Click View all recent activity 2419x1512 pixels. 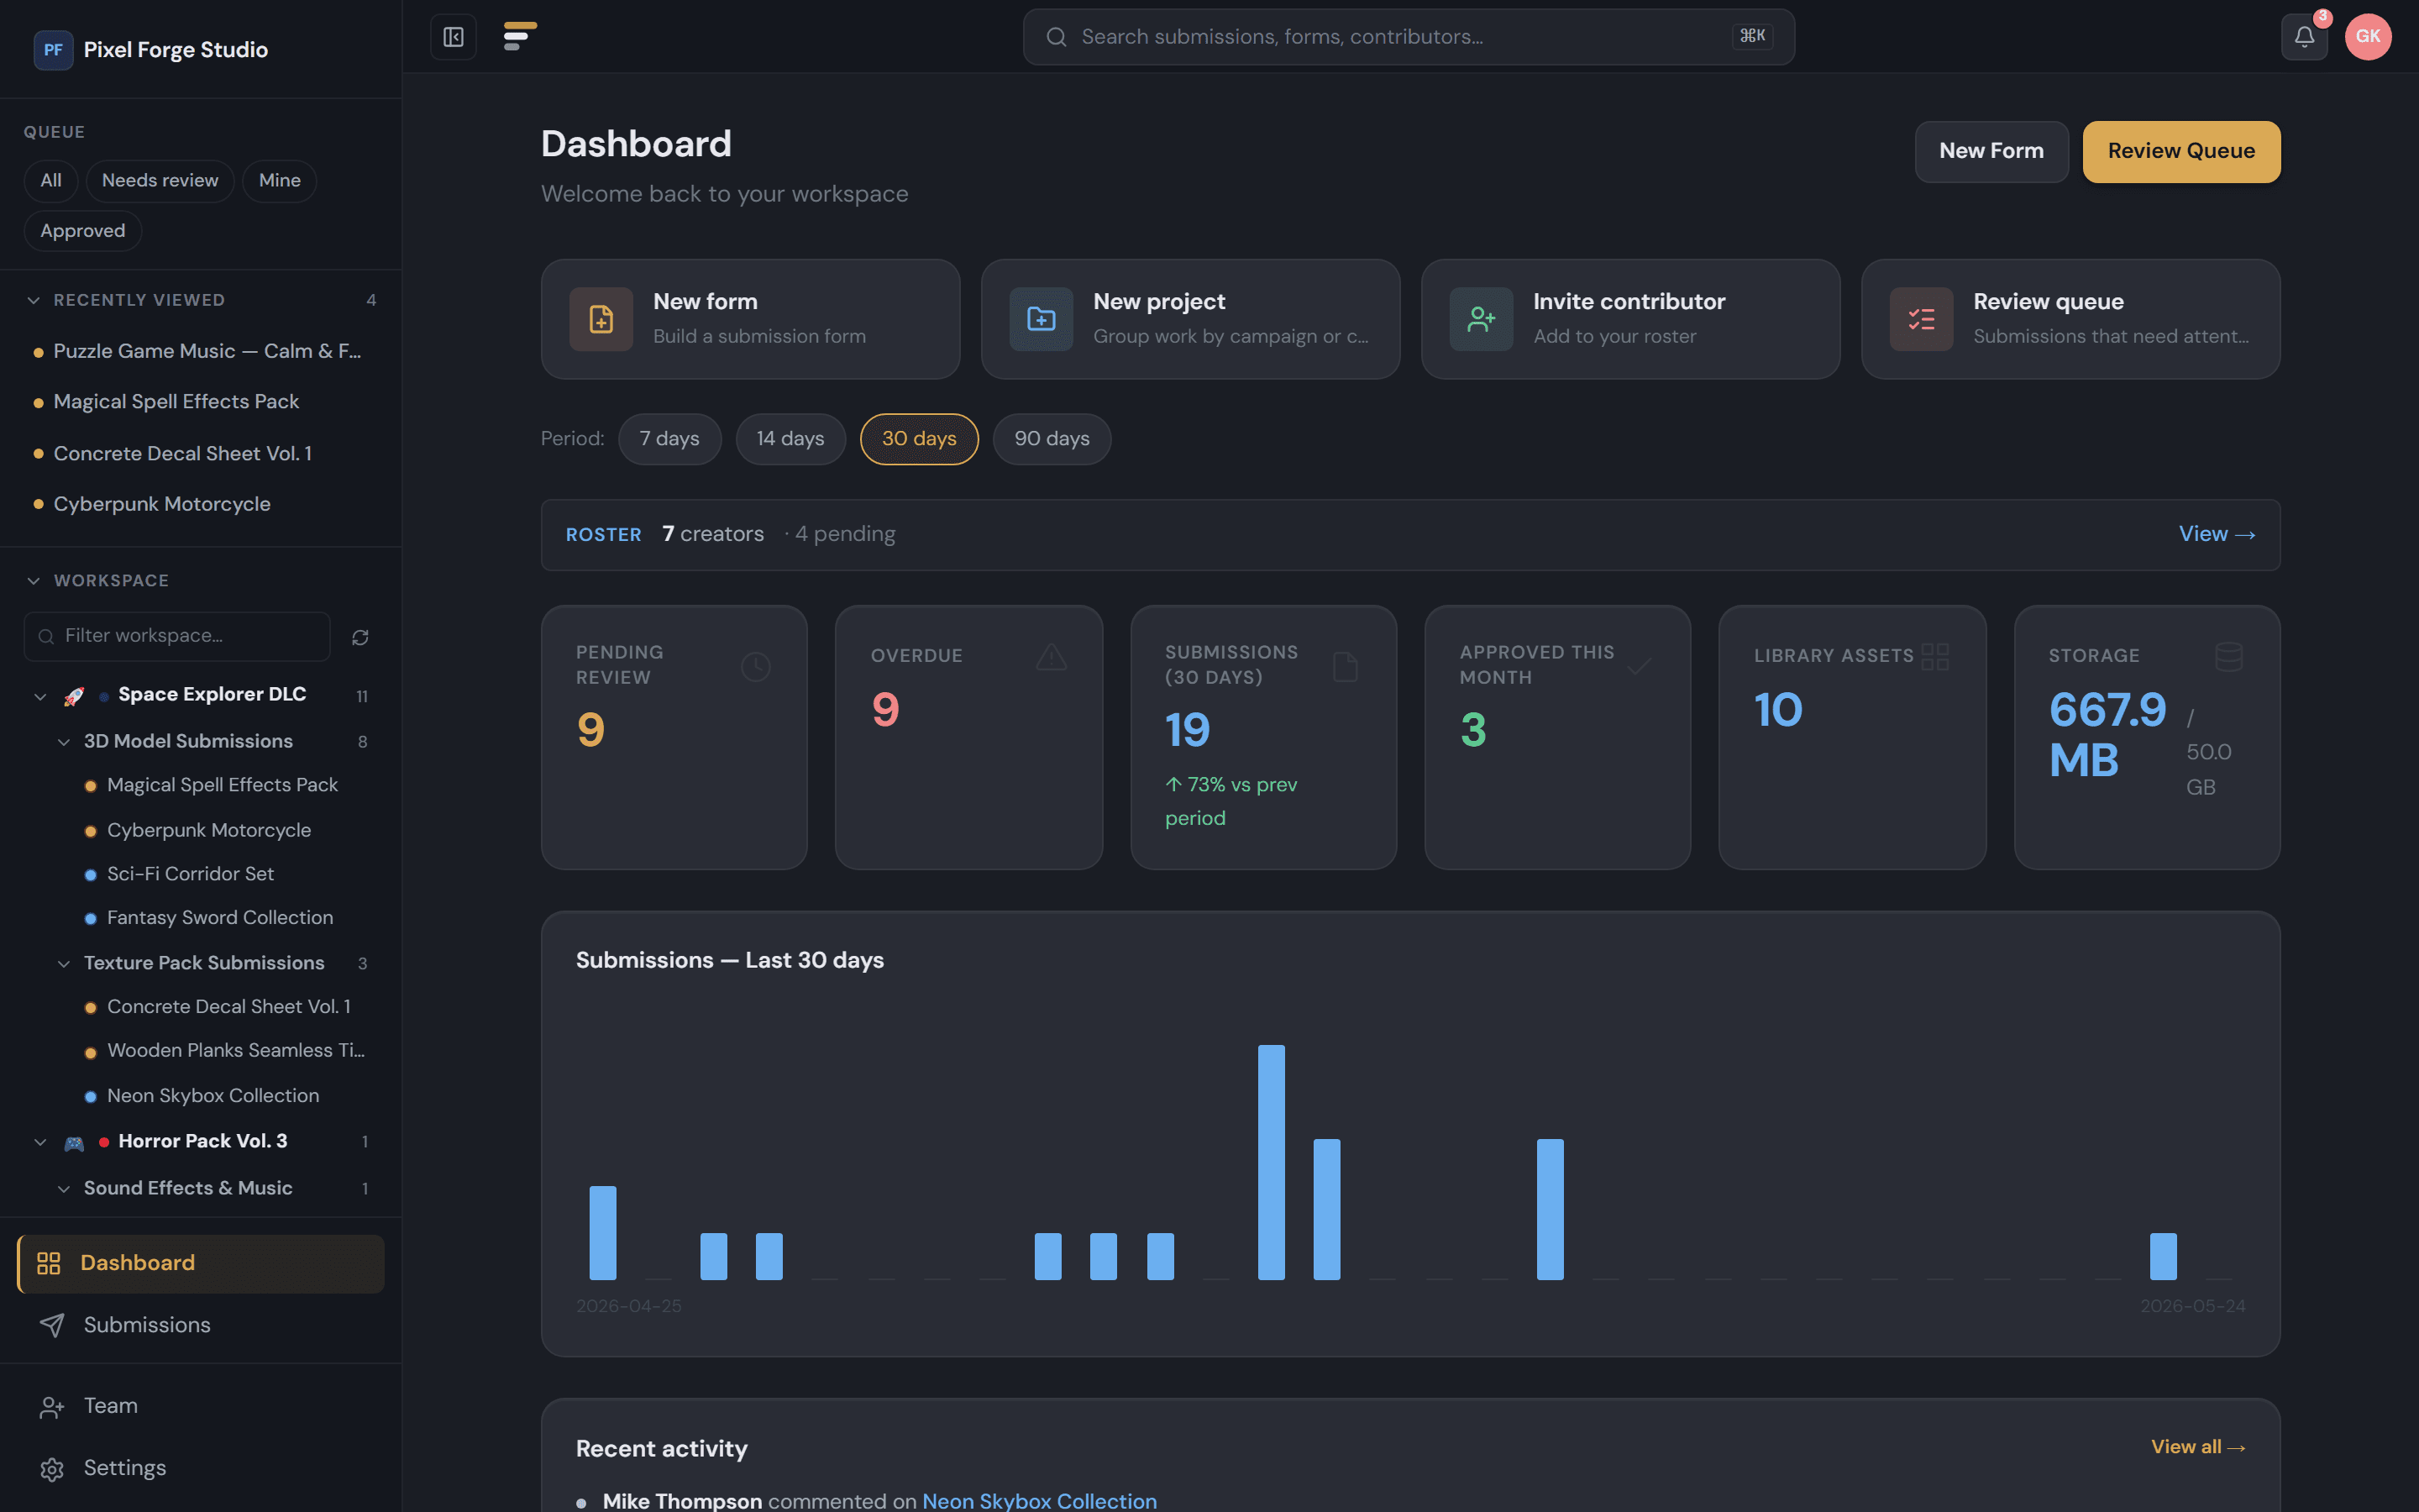(2198, 1447)
